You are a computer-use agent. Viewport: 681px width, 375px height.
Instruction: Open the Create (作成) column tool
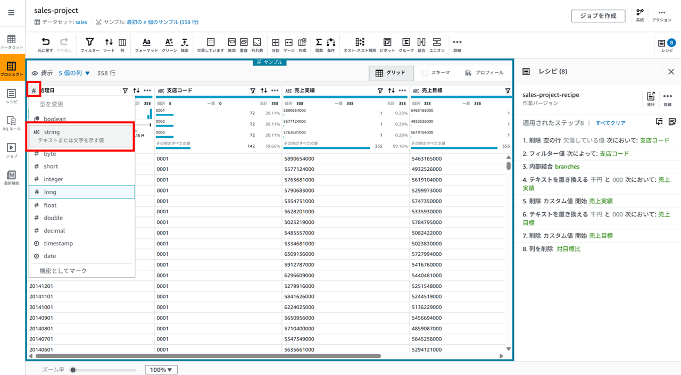pyautogui.click(x=302, y=45)
